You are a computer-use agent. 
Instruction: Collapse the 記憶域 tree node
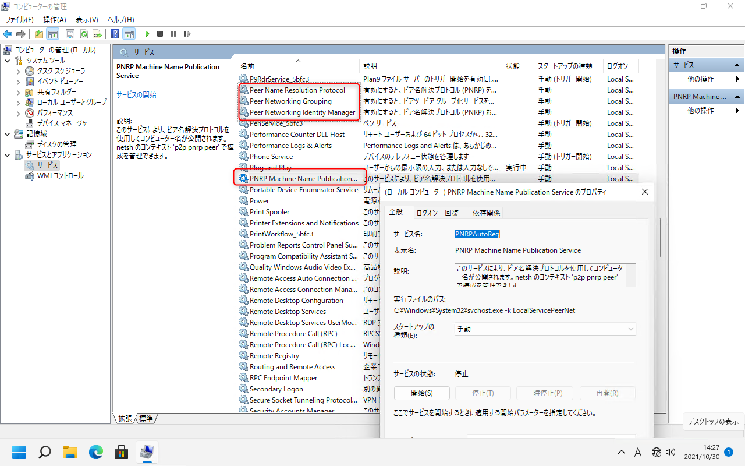click(7, 133)
